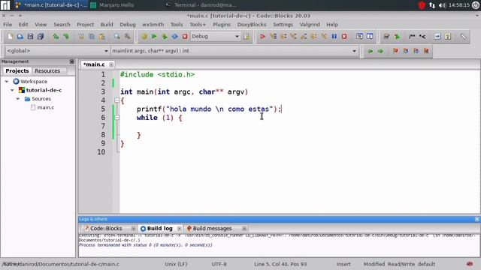Collapse the tutorial-de-c project node

click(x=12, y=90)
